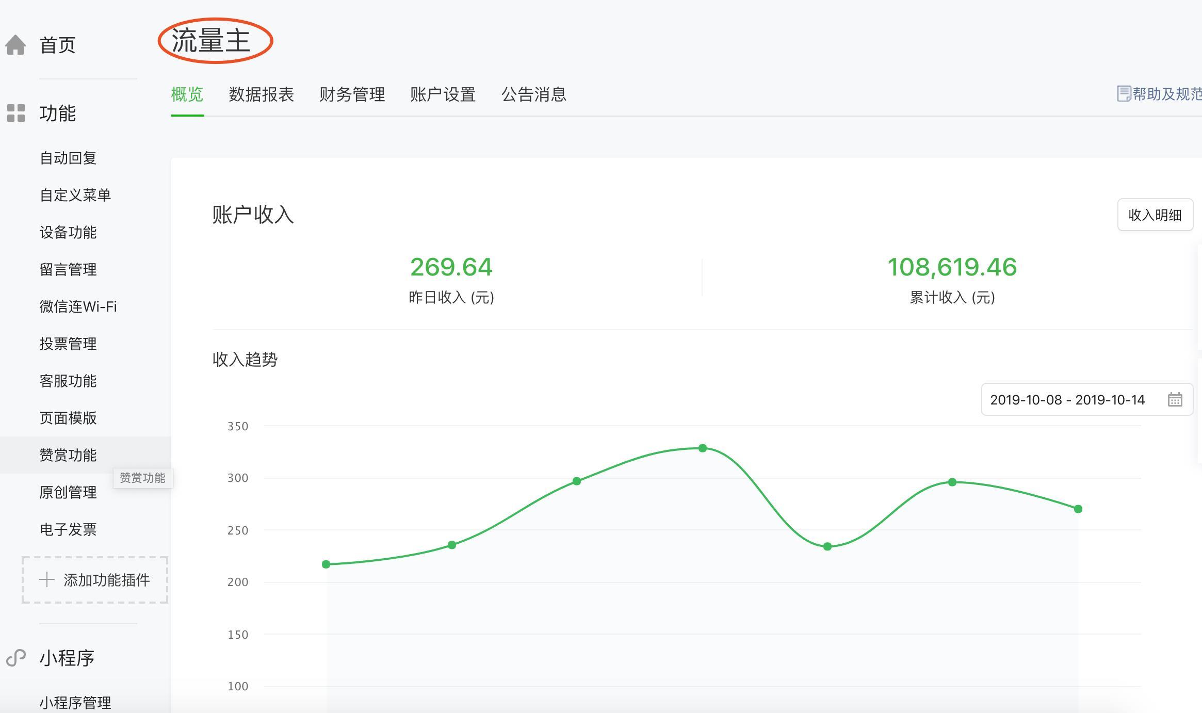Switch to the 概览 tab
The height and width of the screenshot is (713, 1202).
coord(187,94)
